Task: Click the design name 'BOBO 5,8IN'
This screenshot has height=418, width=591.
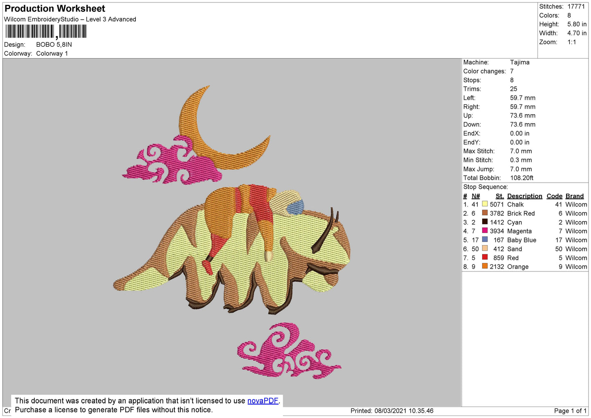Action: coord(54,45)
